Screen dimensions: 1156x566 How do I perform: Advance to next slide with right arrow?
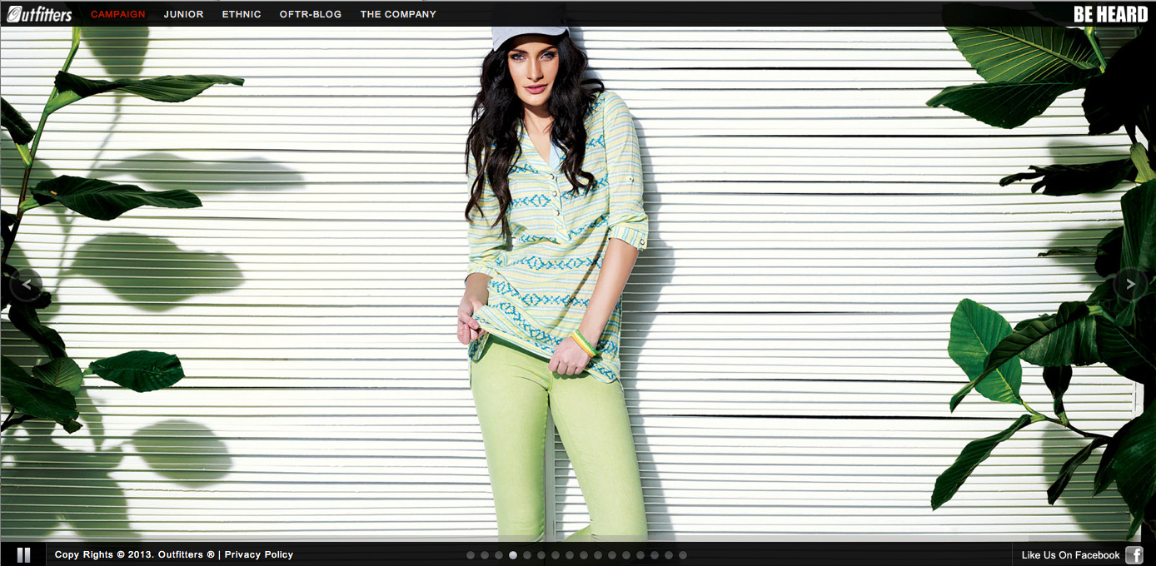(1130, 285)
